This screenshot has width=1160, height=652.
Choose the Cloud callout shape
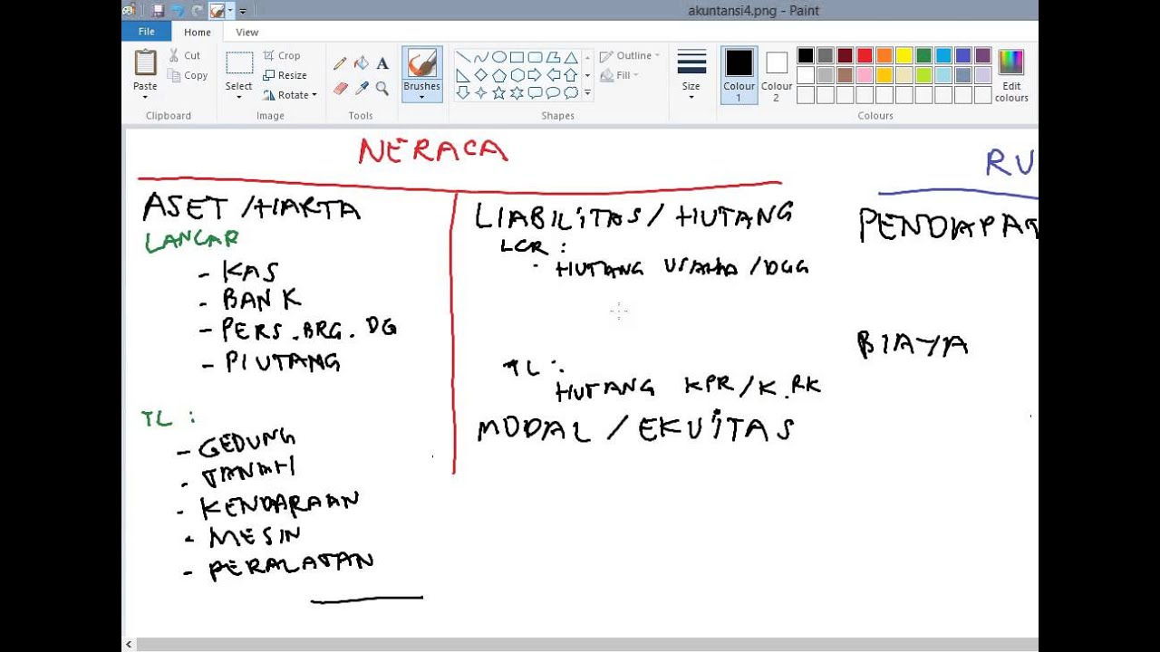point(571,92)
